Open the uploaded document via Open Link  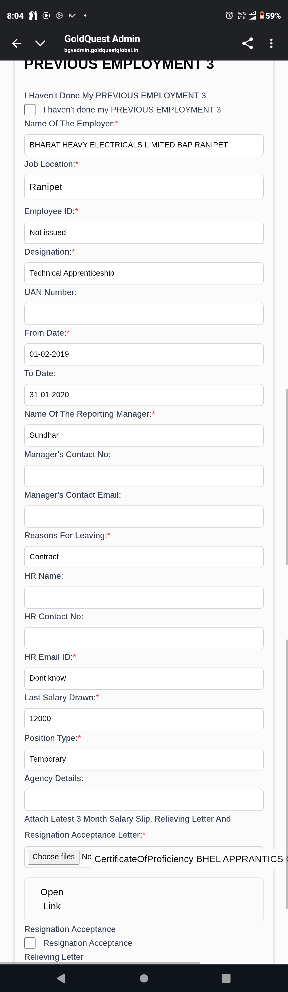(x=52, y=899)
